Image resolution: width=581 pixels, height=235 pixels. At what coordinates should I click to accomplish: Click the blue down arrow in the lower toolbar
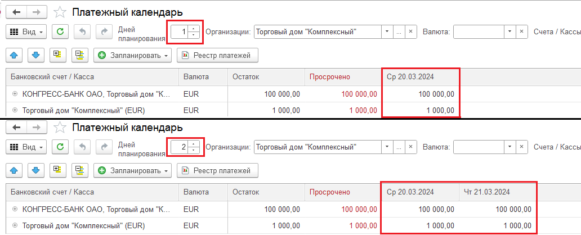(x=35, y=170)
